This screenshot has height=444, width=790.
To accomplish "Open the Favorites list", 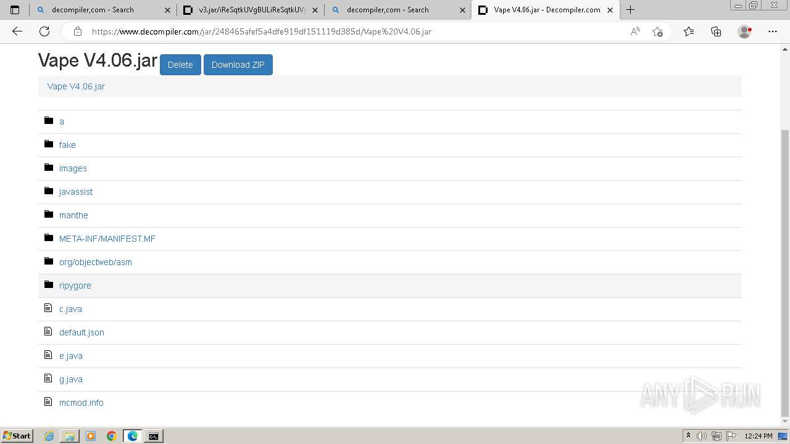I will (689, 31).
